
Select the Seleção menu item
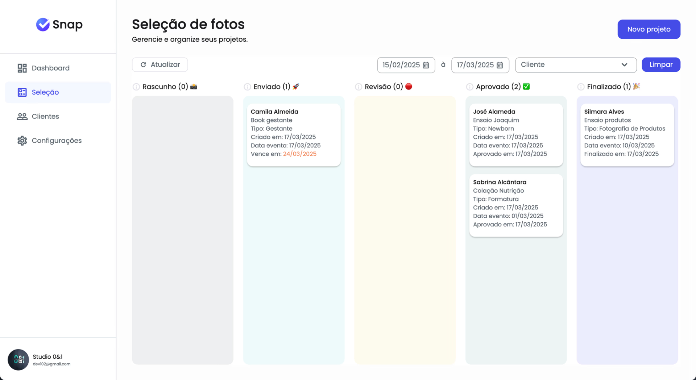(58, 92)
